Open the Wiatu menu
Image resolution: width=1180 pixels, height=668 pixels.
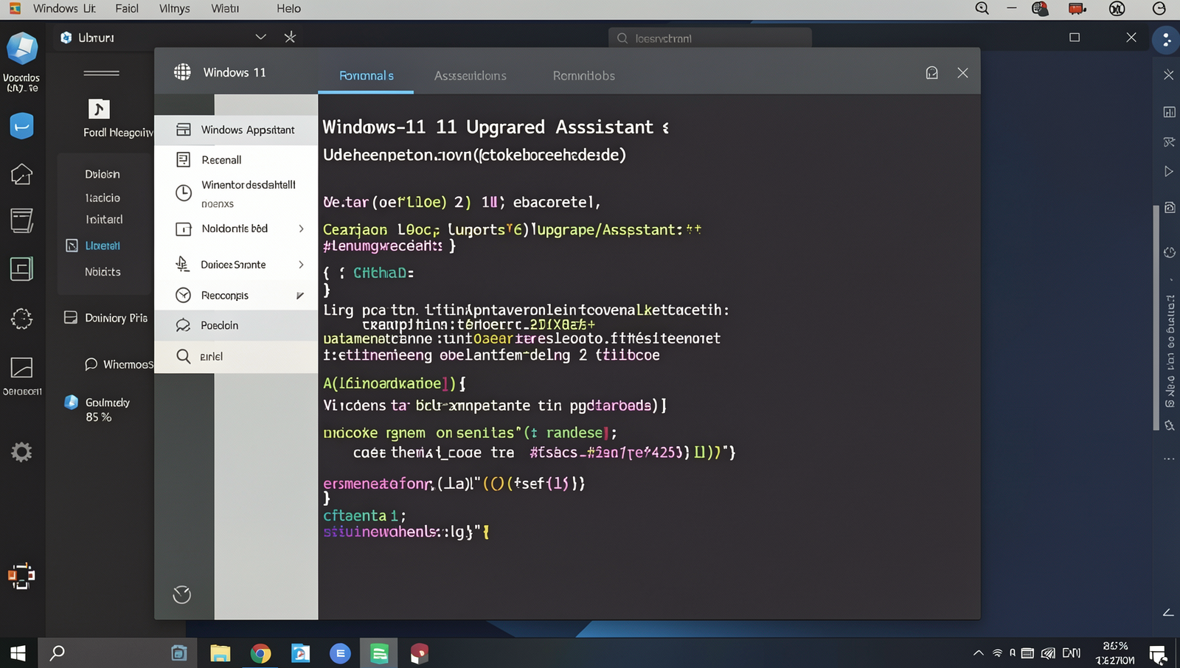(225, 9)
